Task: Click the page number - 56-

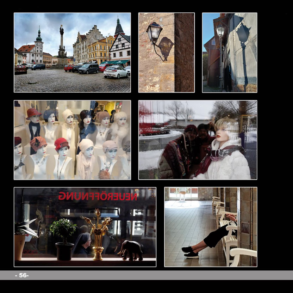Action: (x=22, y=275)
